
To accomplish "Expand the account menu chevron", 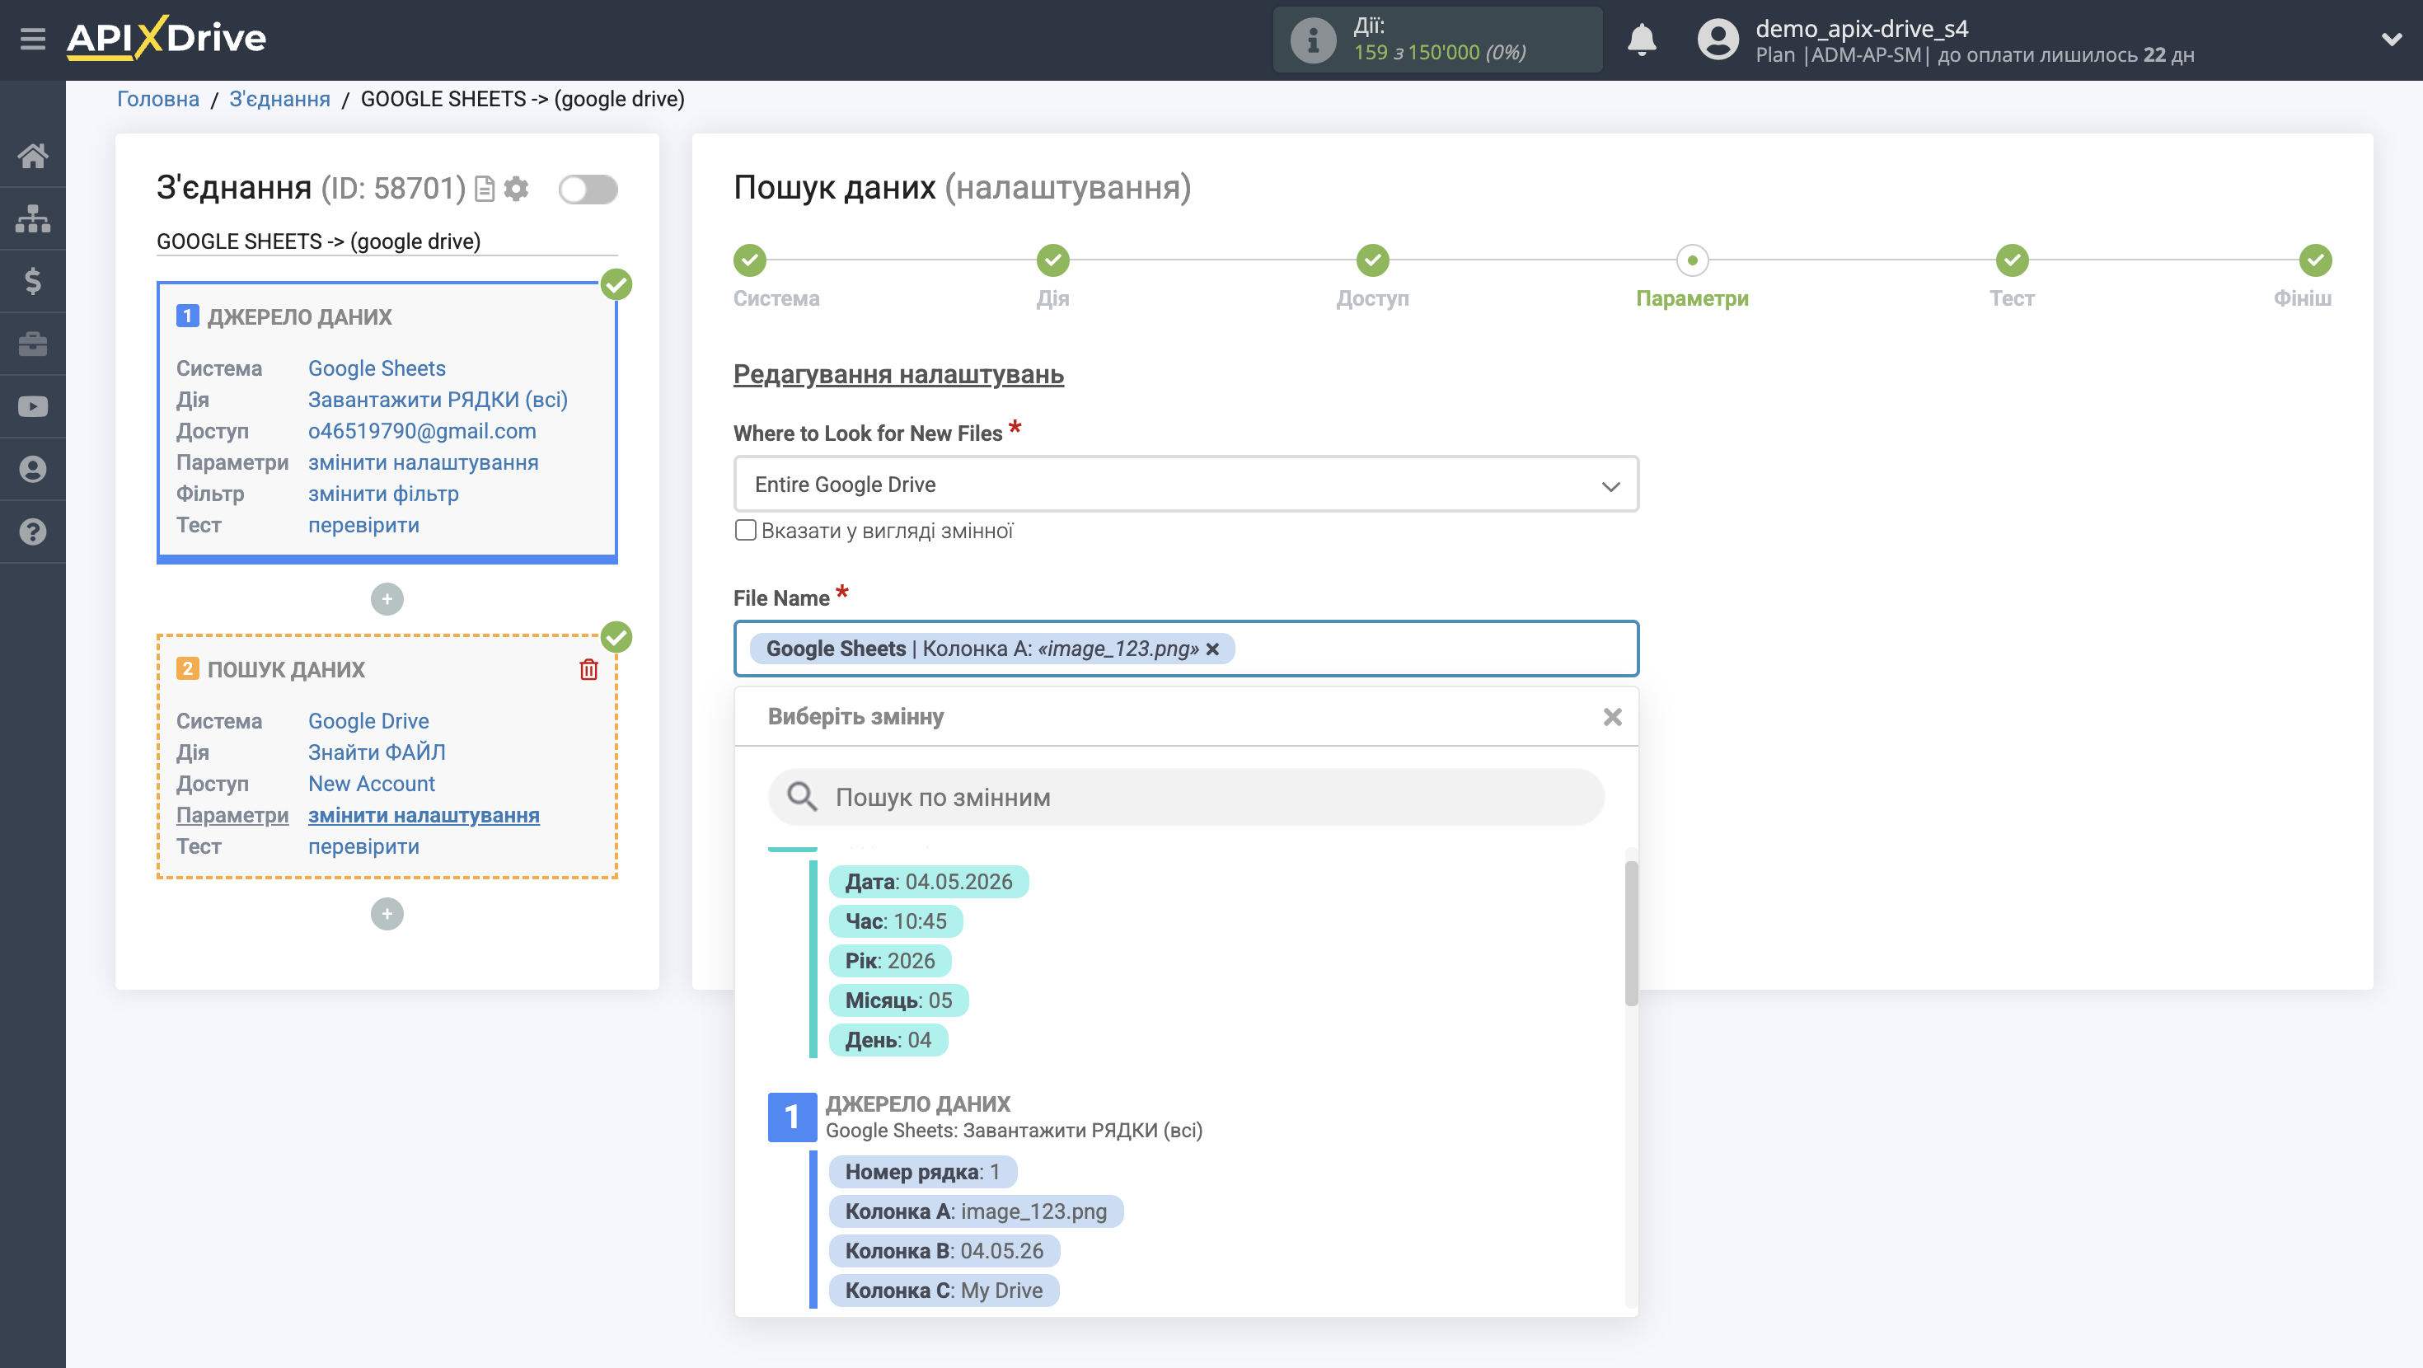I will [x=2391, y=40].
